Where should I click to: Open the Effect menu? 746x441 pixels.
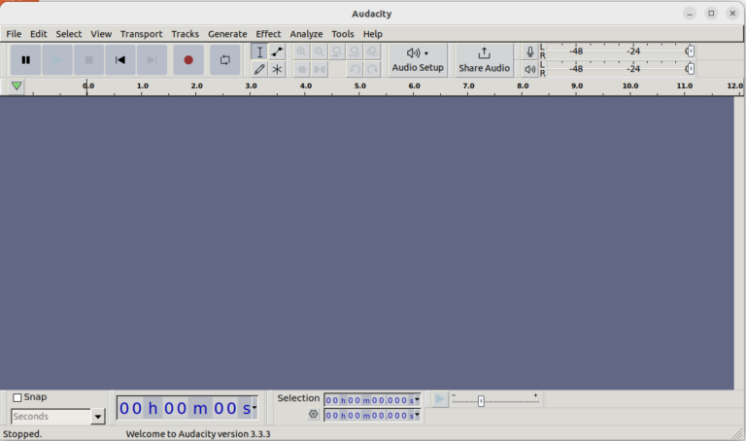[x=268, y=34]
